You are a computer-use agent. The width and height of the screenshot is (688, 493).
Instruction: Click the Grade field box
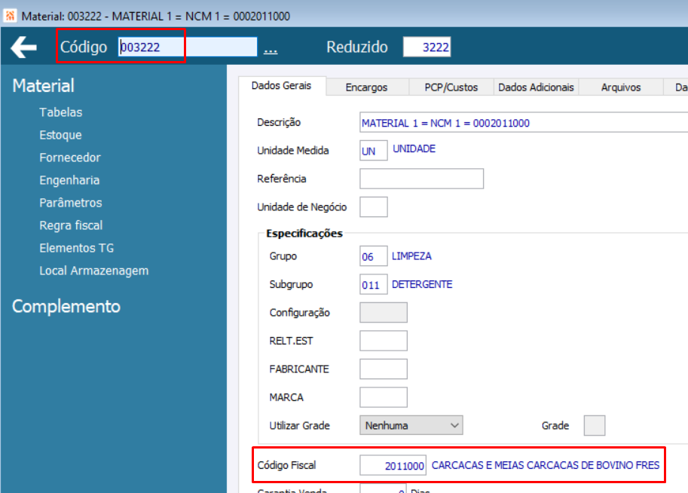[594, 425]
